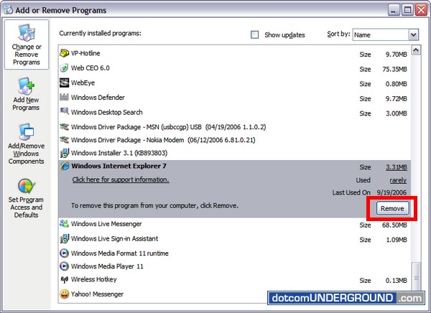Open the Sort by dropdown arrow

pos(414,34)
